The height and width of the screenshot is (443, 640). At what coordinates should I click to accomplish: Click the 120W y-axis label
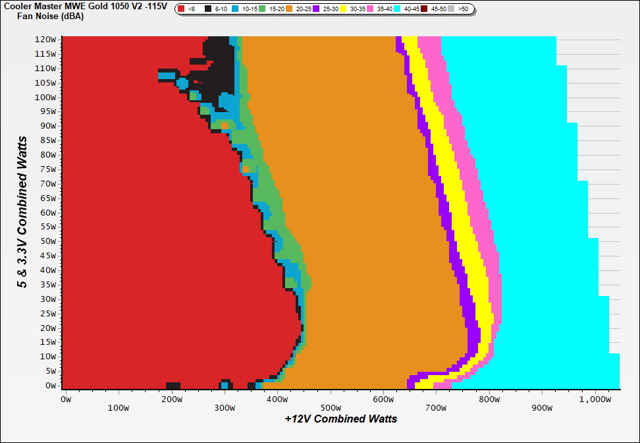[46, 39]
